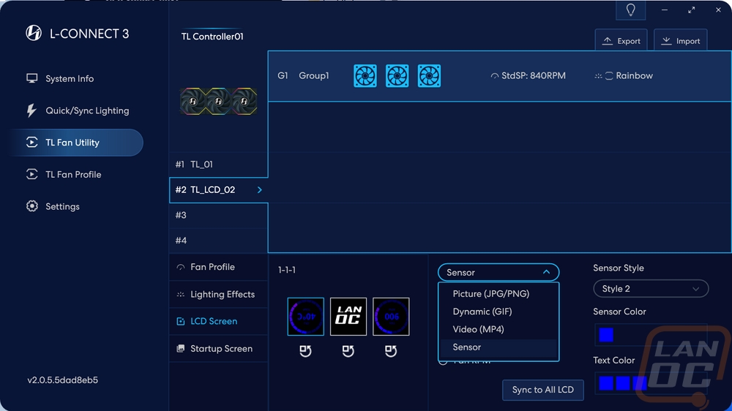Choose Video (MP4) option
This screenshot has width=732, height=411.
coord(498,329)
